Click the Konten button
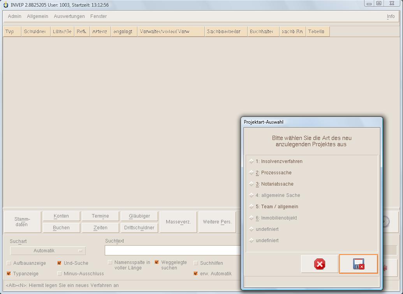This screenshot has height=294, width=403. 61,216
